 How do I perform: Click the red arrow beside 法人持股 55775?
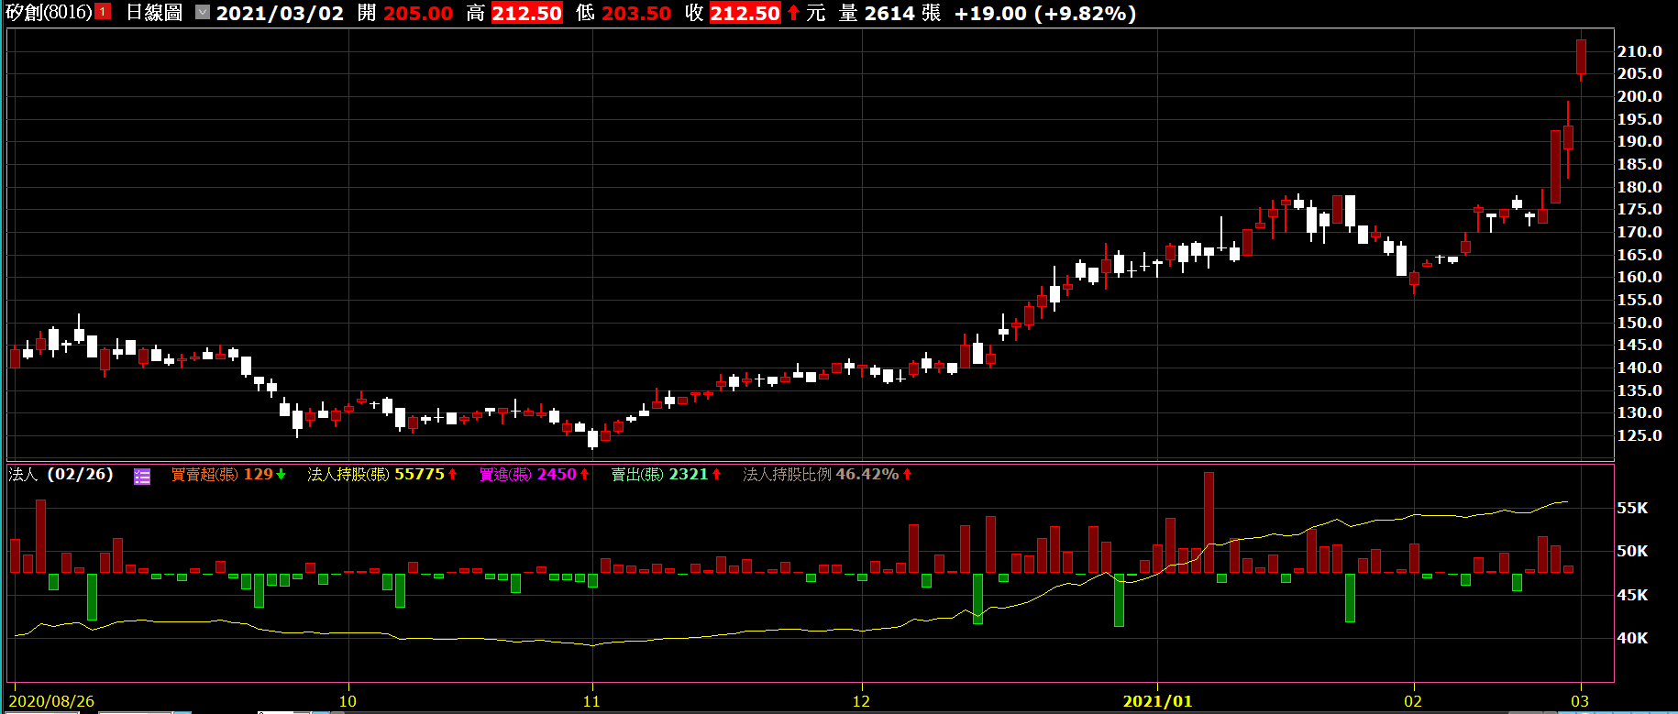453,474
